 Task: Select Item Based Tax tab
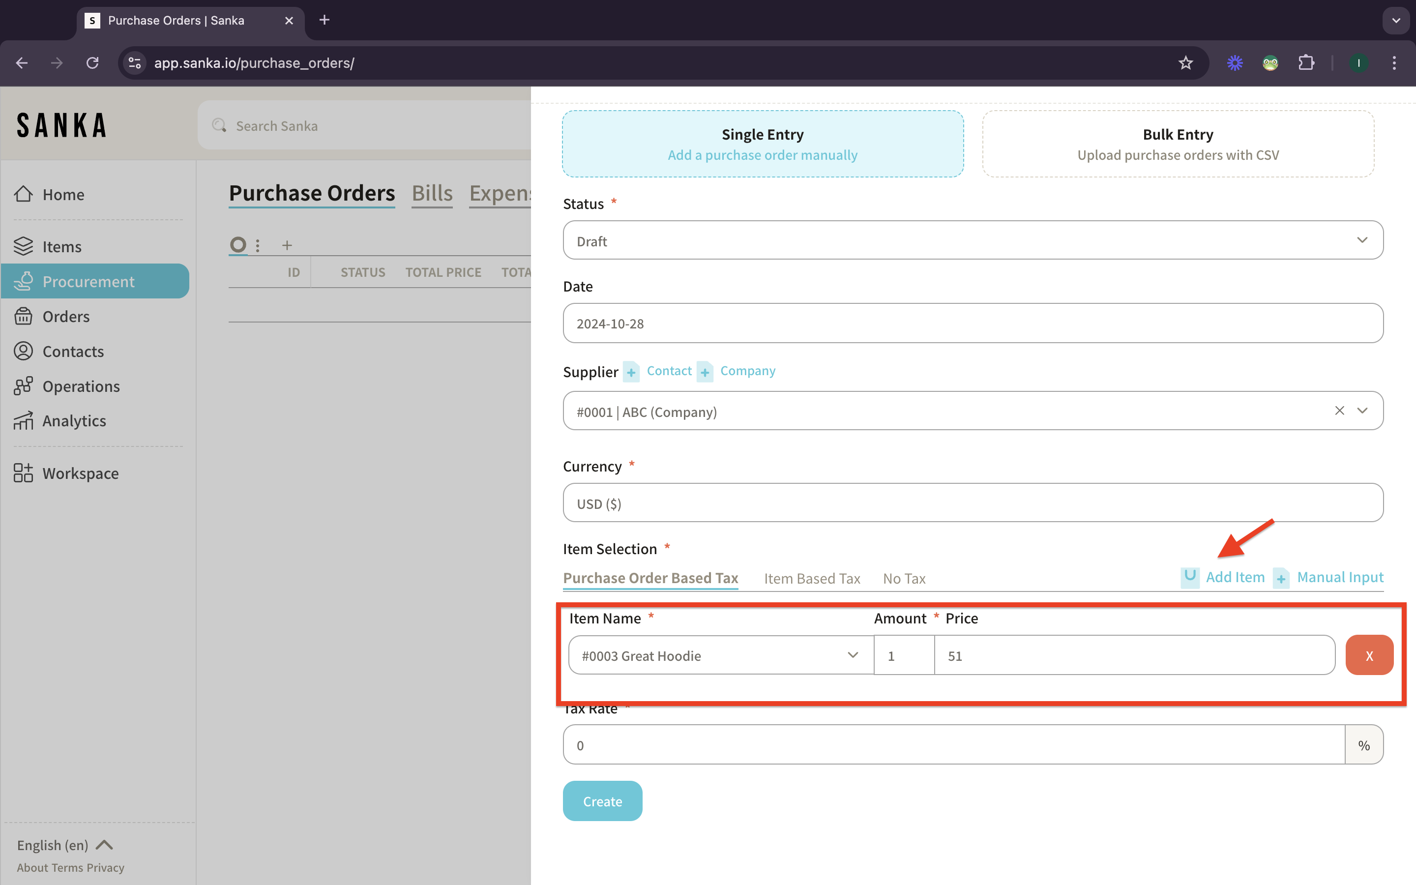tap(812, 578)
